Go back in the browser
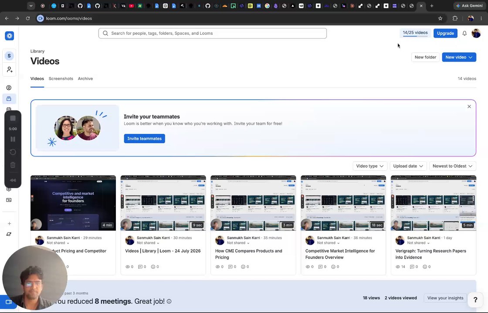The image size is (488, 313). coord(7,18)
